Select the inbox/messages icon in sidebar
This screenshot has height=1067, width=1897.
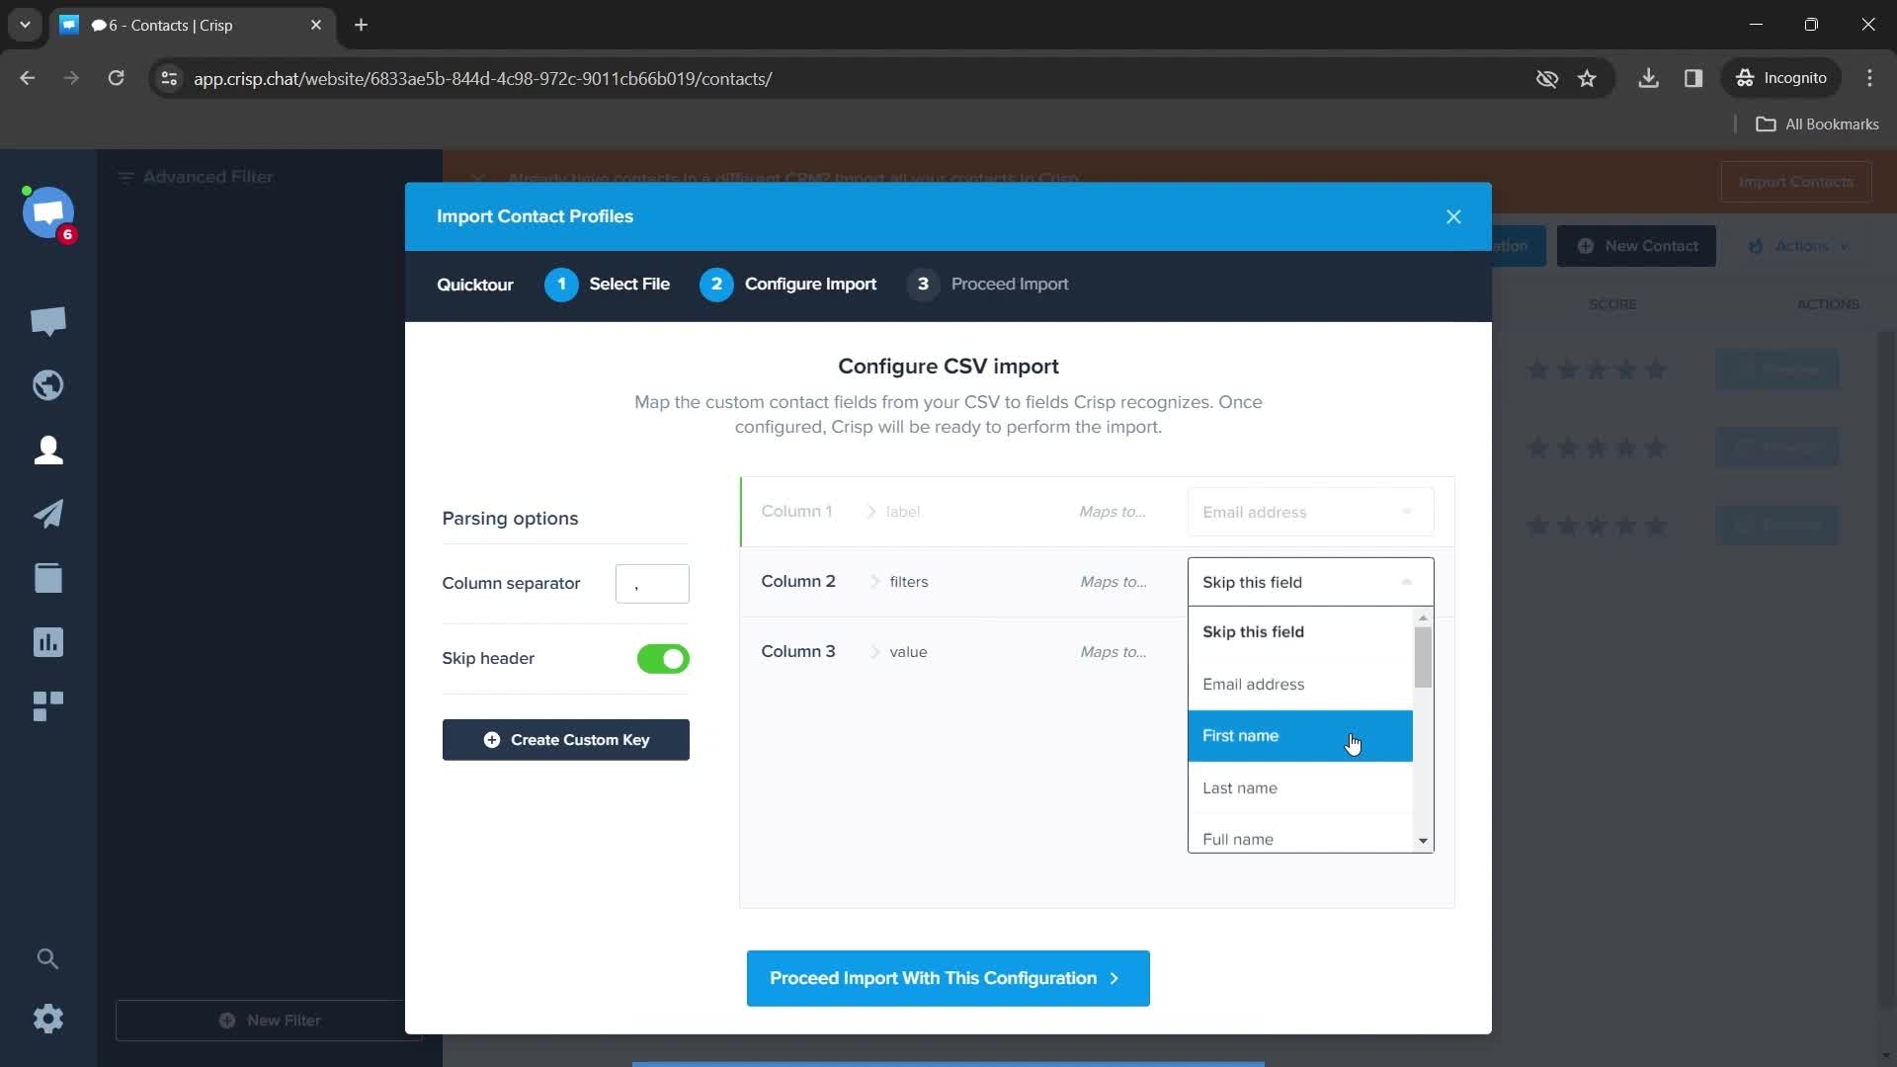click(48, 320)
